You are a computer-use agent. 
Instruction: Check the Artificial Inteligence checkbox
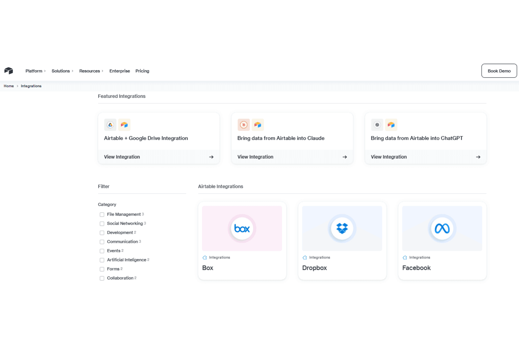tap(102, 260)
